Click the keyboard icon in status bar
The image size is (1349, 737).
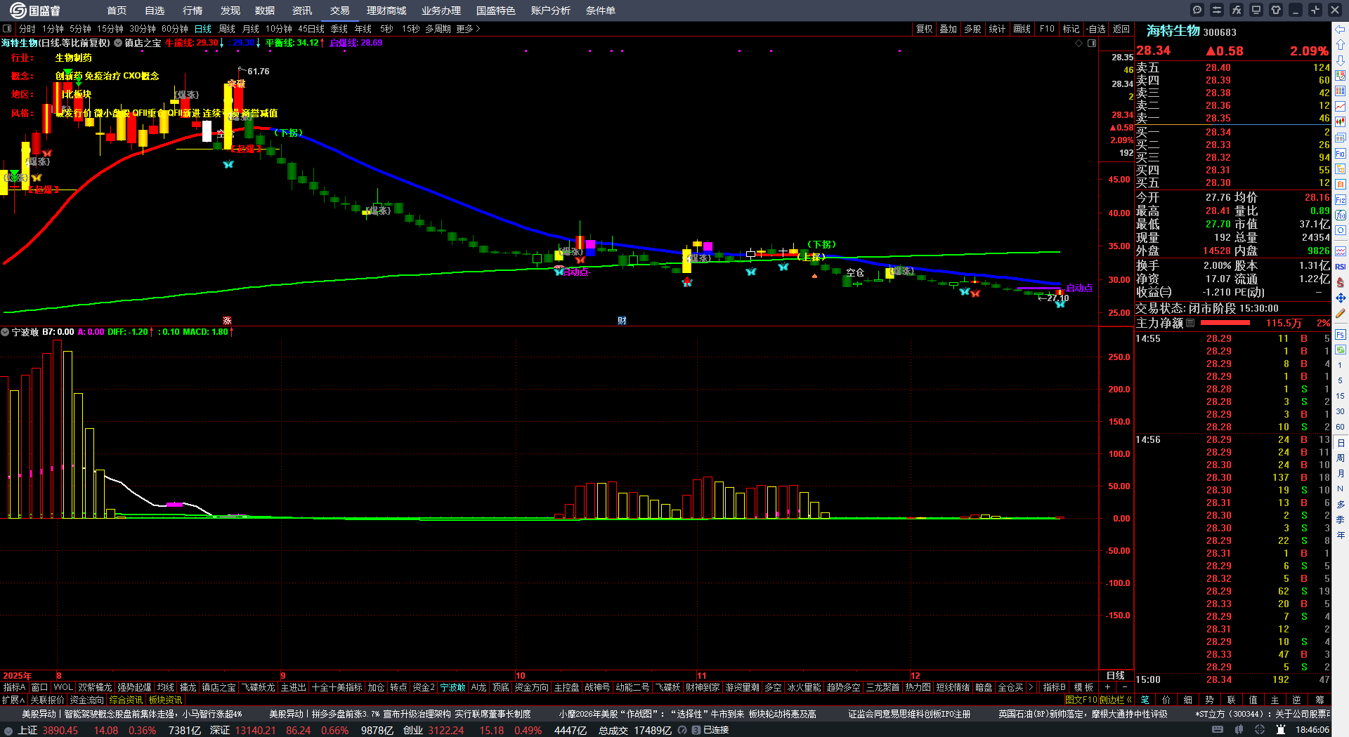tap(1218, 730)
